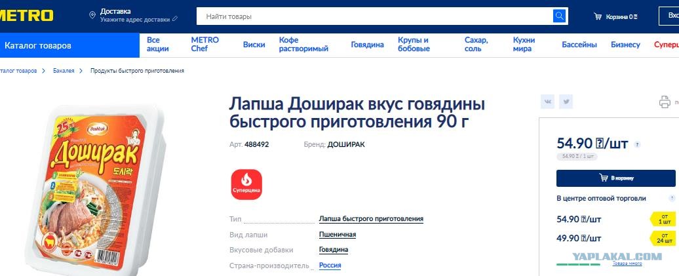Screen dimensions: 679x276
Task: Click the Пшеничная noodle type link
Action: 338,235
